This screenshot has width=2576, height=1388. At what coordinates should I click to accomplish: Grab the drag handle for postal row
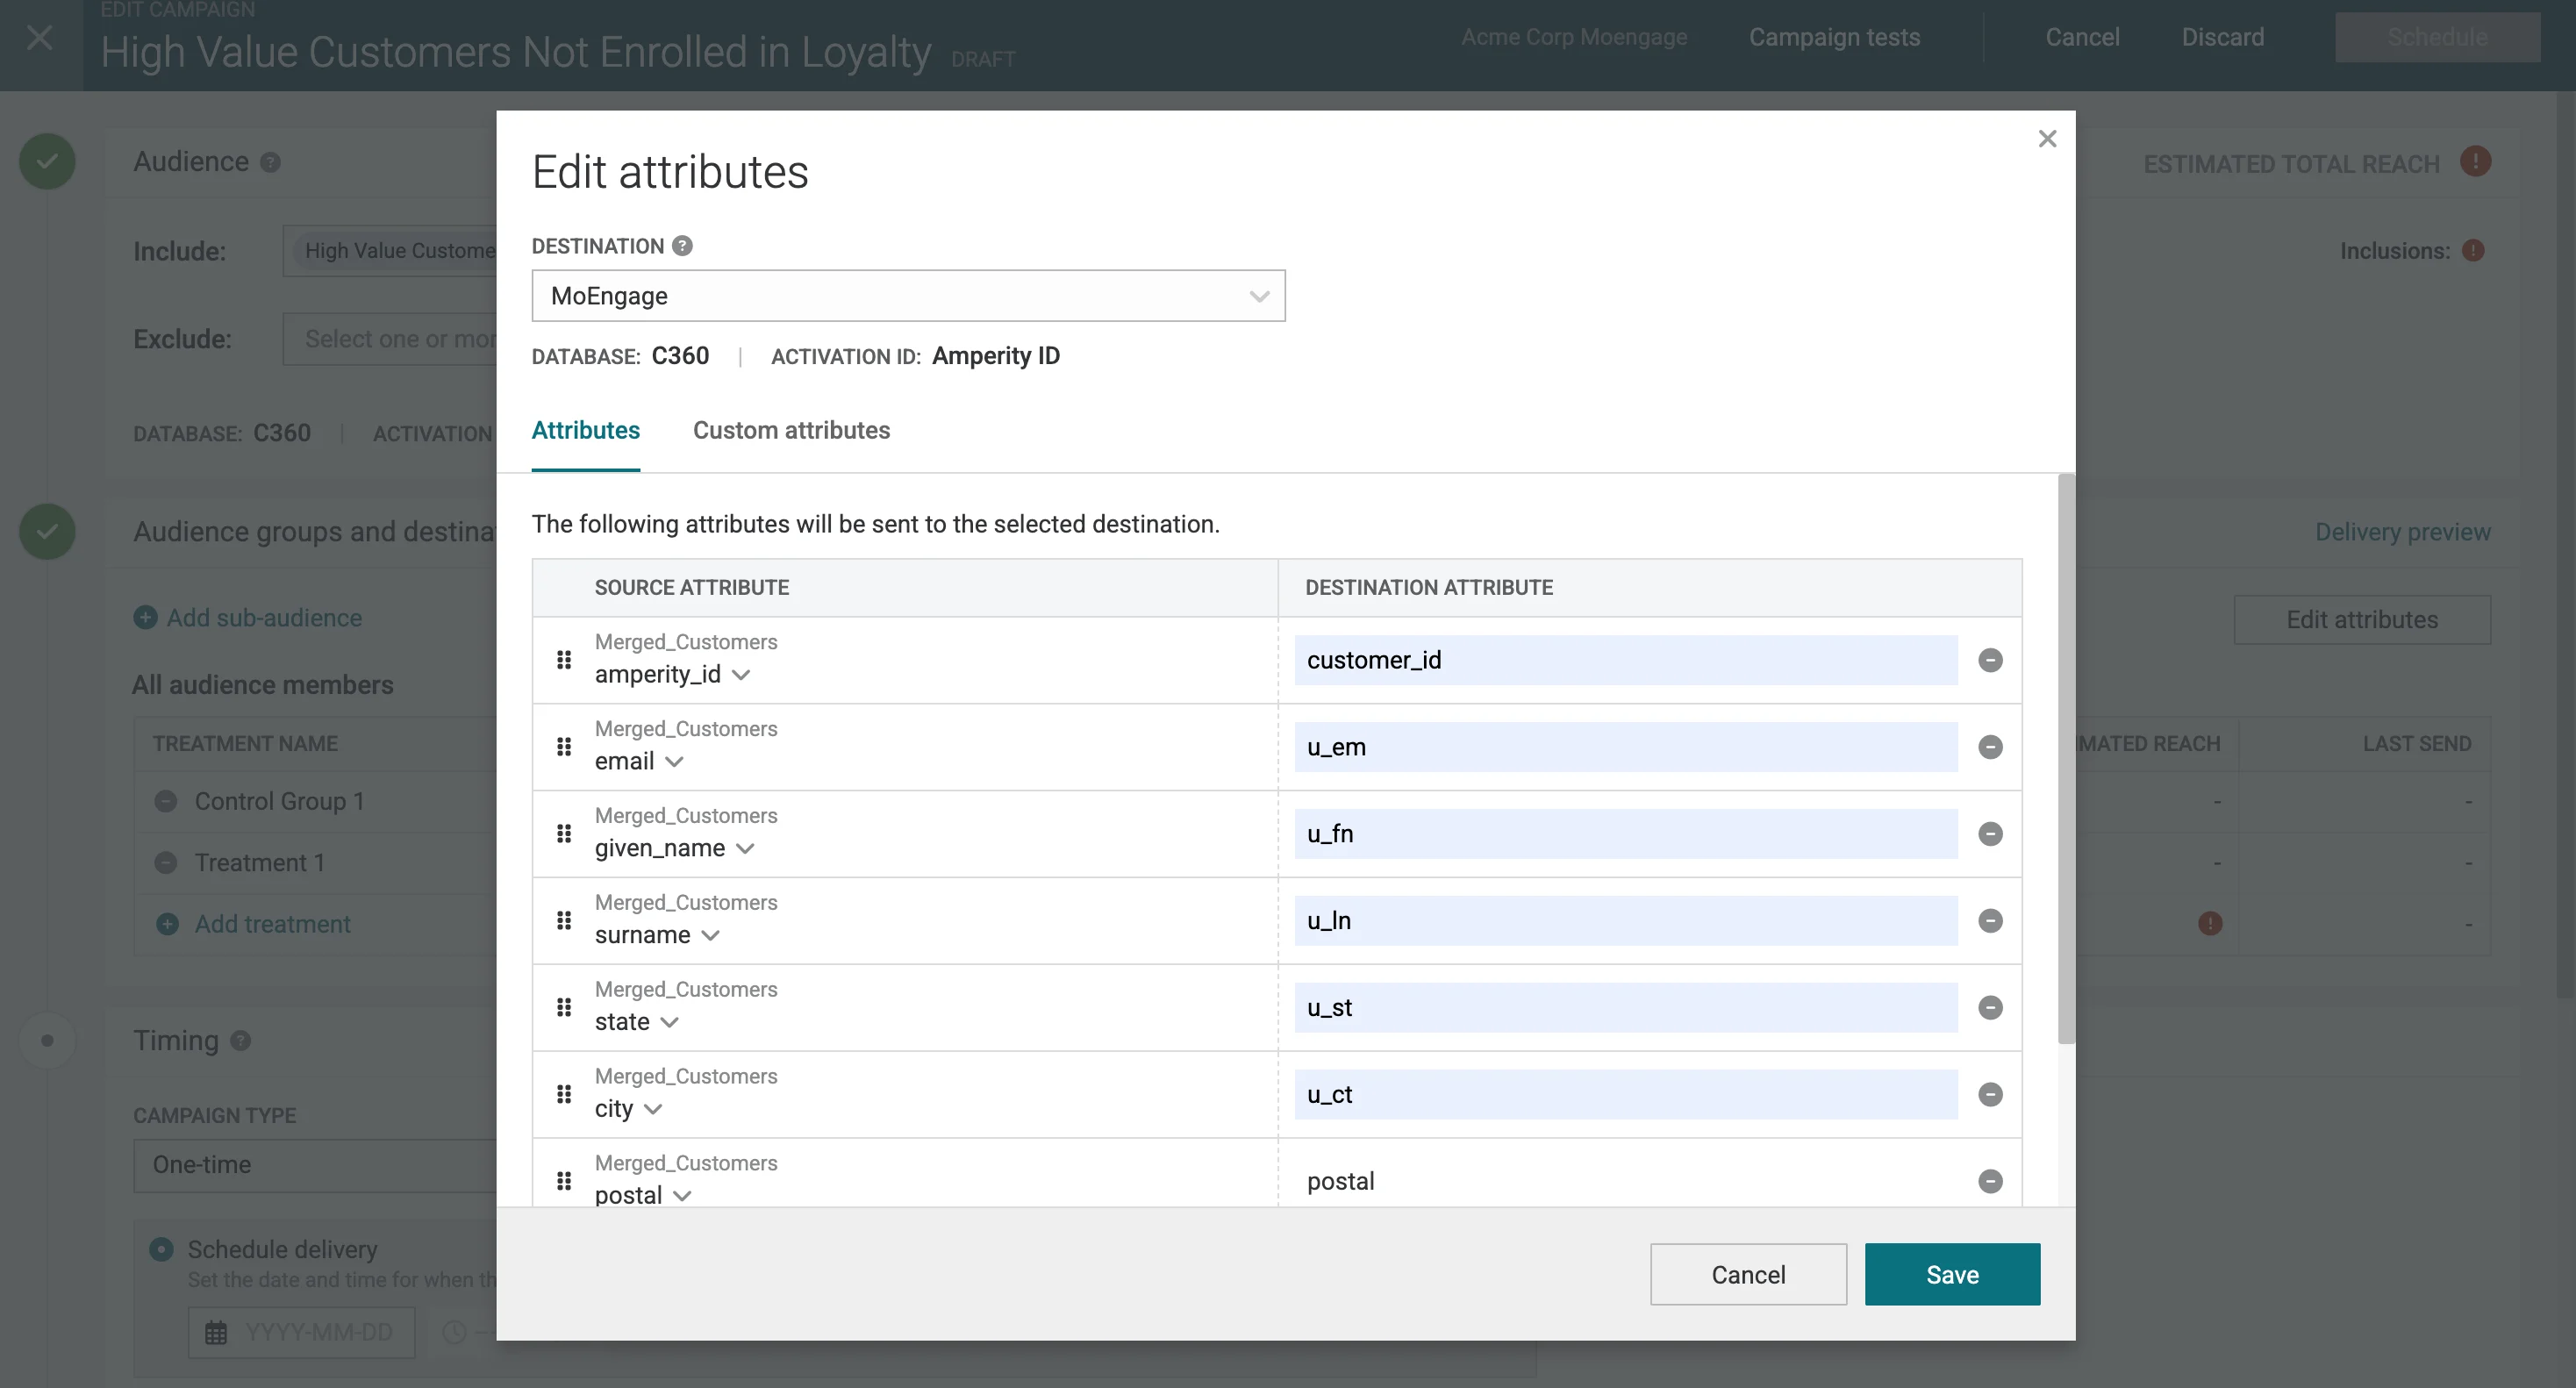(564, 1182)
